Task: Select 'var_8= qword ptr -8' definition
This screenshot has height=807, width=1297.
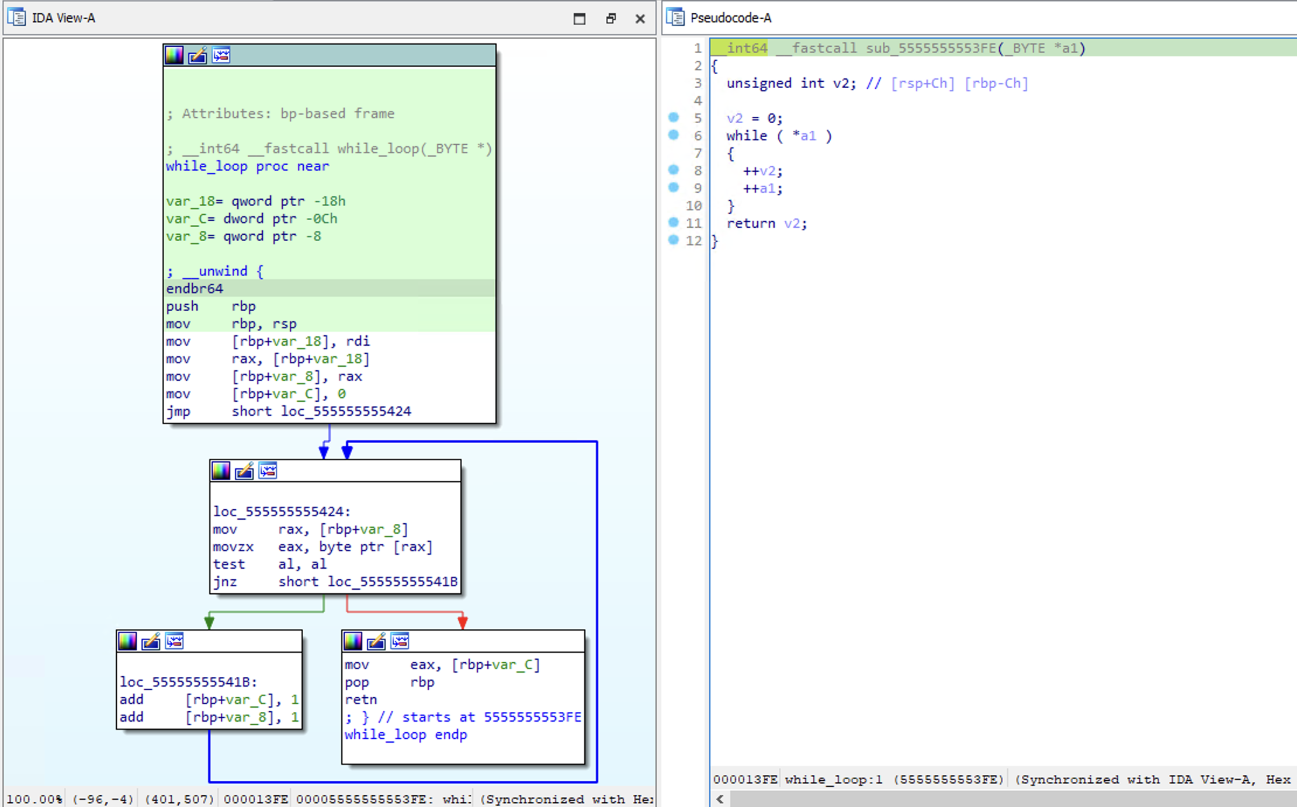Action: [244, 236]
